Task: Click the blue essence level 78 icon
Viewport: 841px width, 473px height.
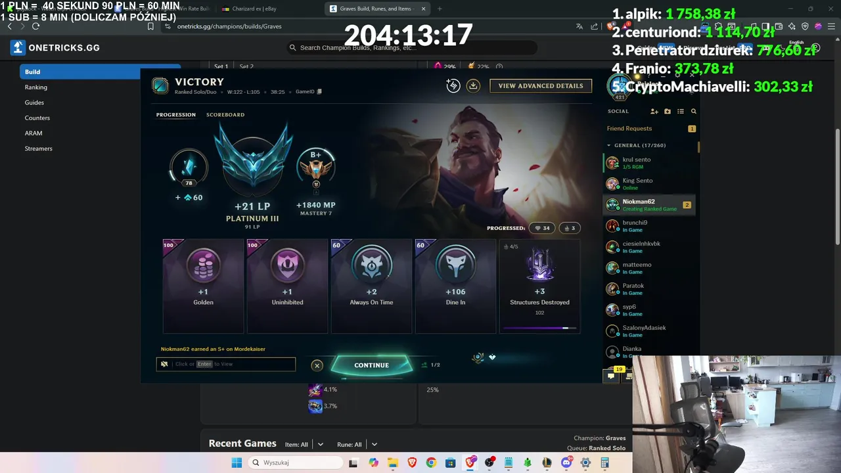Action: coord(189,166)
